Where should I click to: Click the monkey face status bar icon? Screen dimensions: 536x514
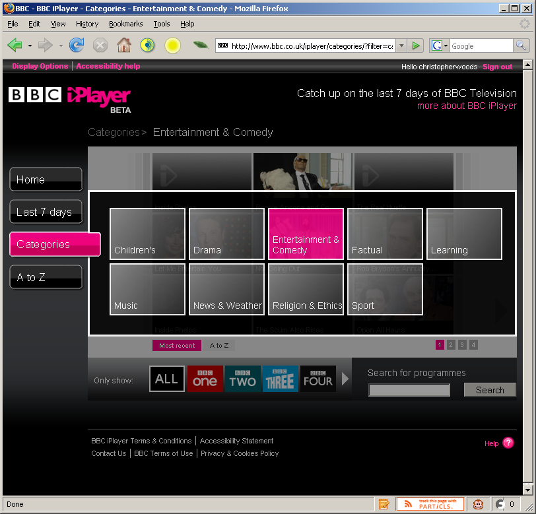(x=478, y=504)
